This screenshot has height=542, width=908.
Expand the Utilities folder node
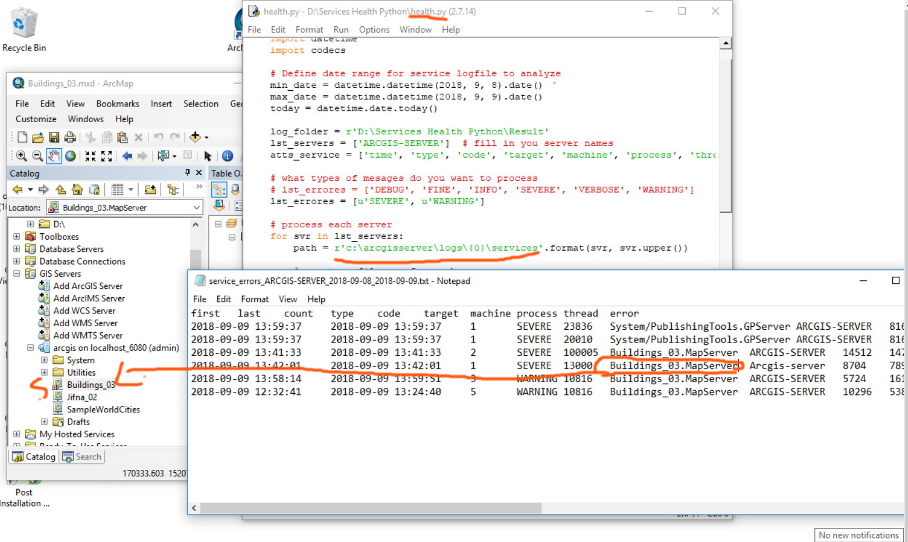44,372
